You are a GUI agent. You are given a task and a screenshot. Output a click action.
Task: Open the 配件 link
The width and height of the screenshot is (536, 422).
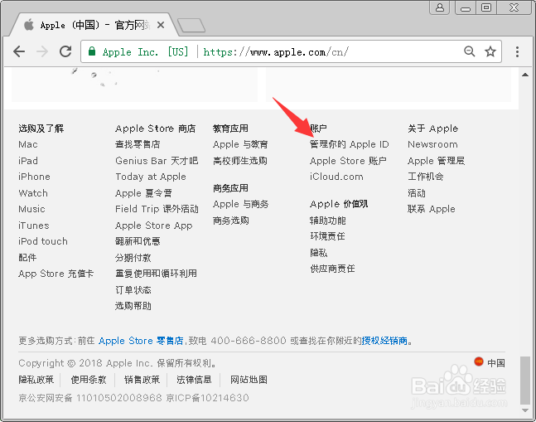tap(27, 258)
